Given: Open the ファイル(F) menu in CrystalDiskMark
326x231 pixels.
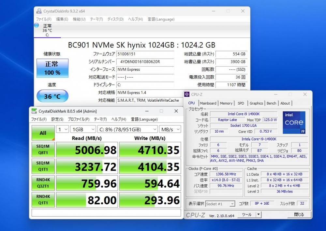Looking at the screenshot, I should pyautogui.click(x=39, y=119).
